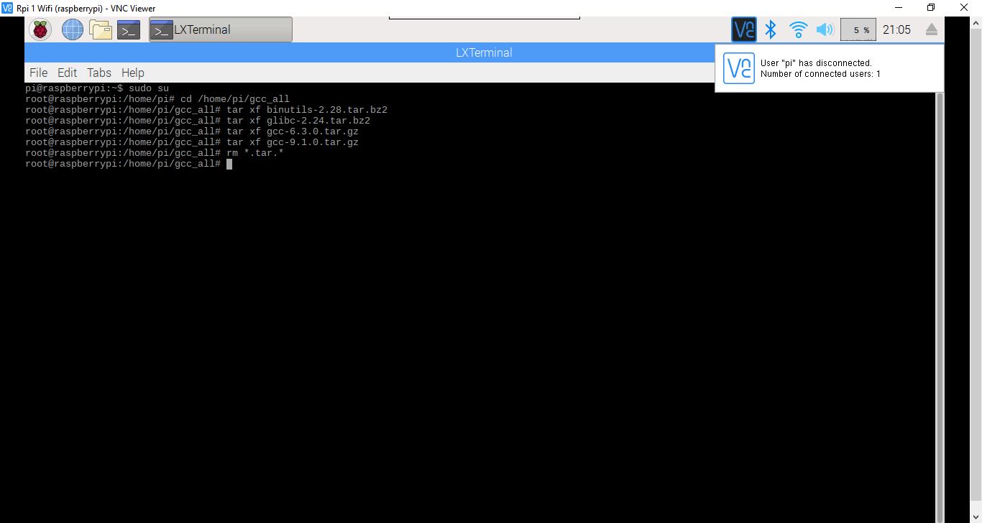Click the VNC disconnected user notification

(829, 68)
